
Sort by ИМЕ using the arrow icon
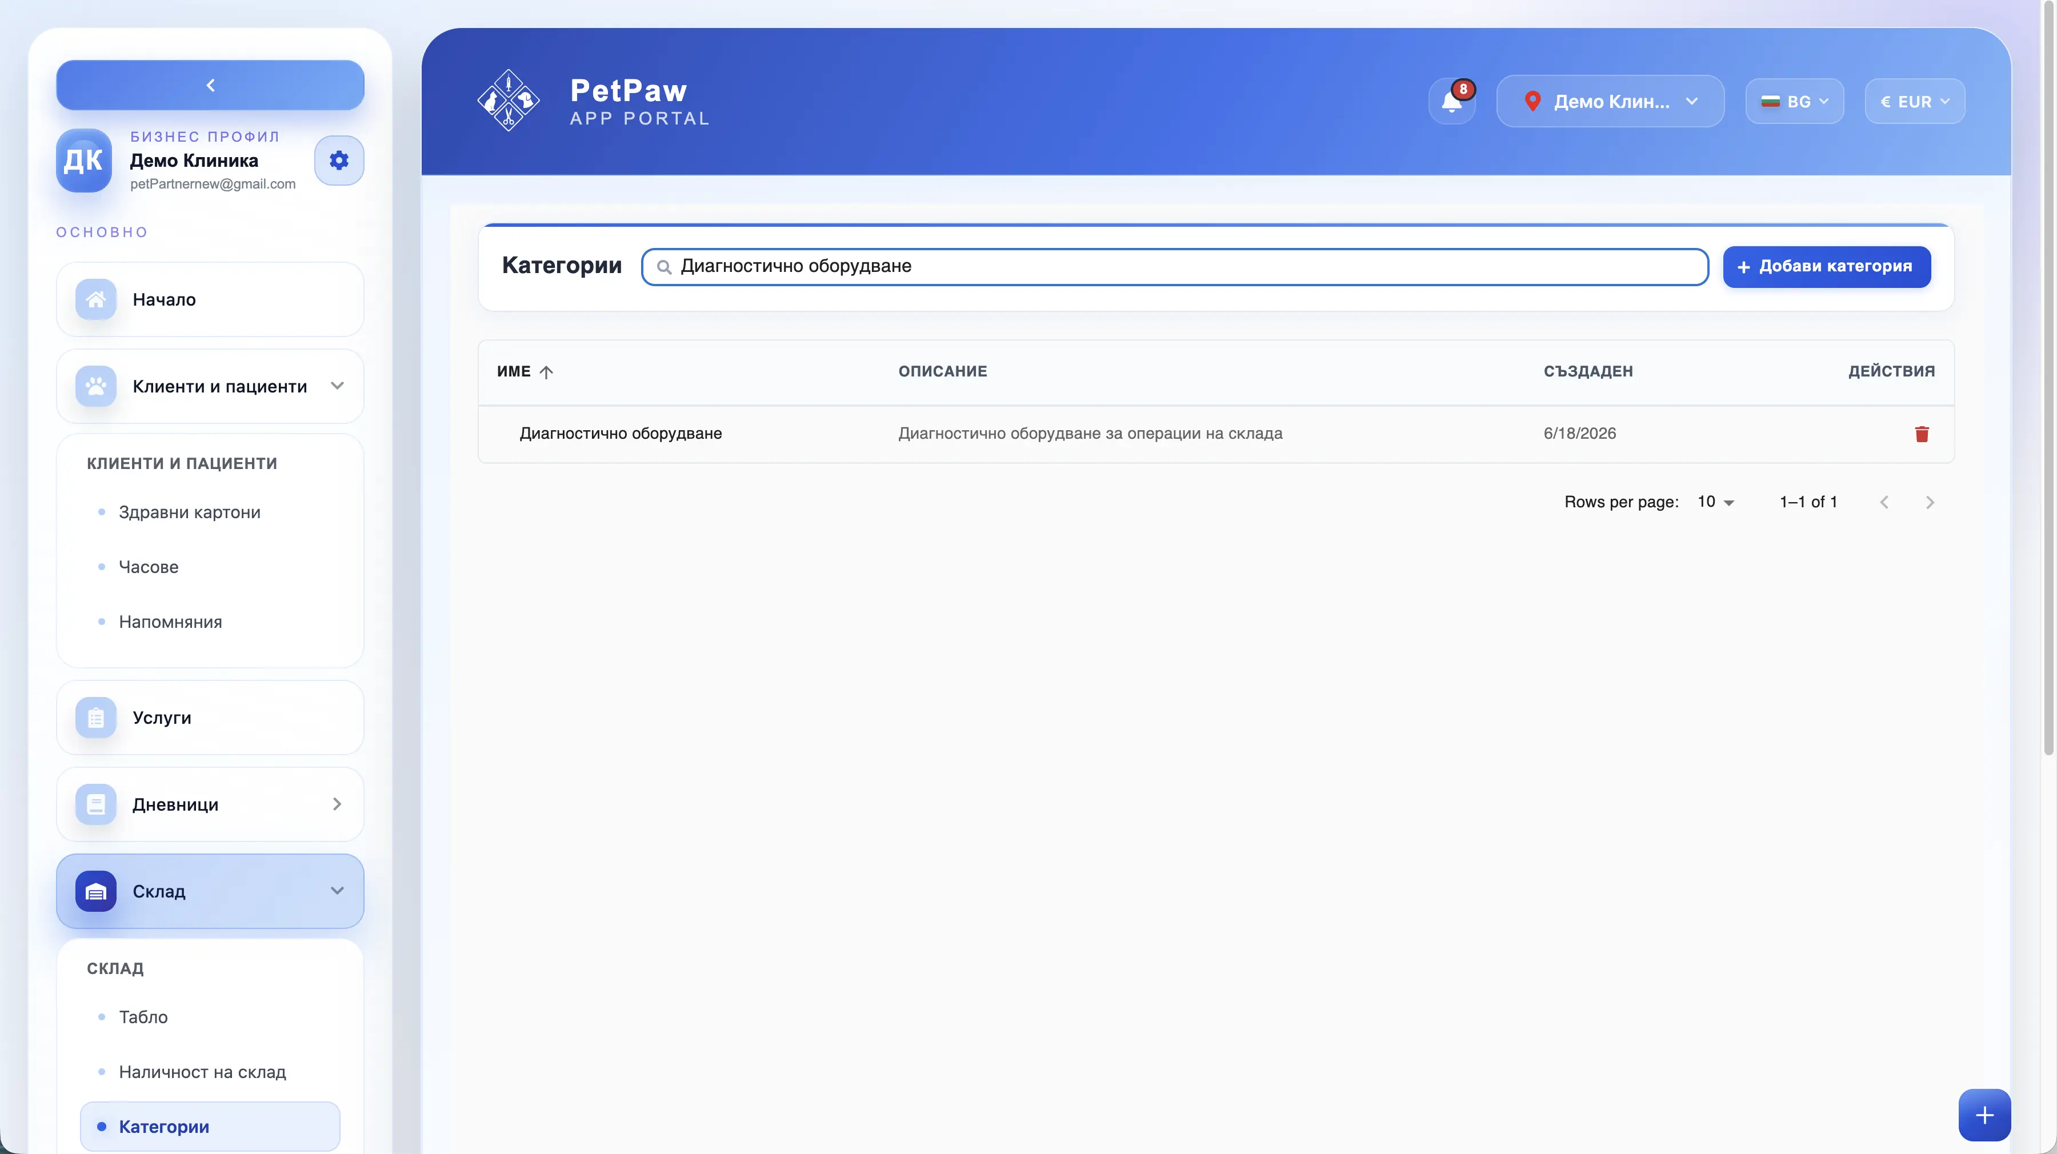click(x=546, y=372)
